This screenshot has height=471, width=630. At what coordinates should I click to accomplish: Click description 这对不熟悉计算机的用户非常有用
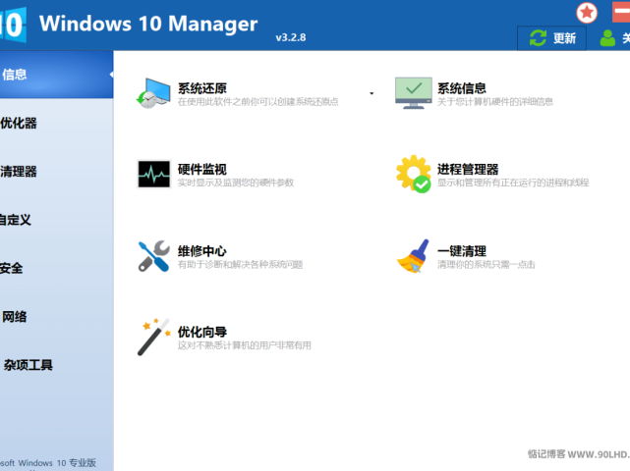245,345
